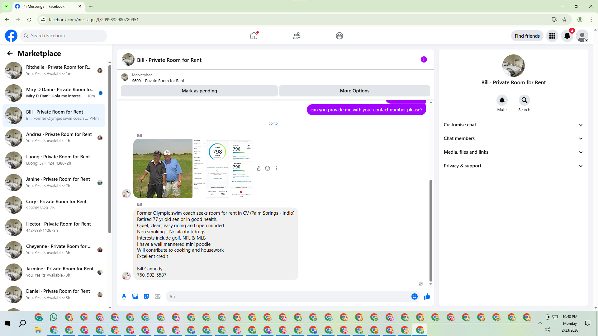
Task: Open the Facebook notifications bell
Action: point(567,36)
